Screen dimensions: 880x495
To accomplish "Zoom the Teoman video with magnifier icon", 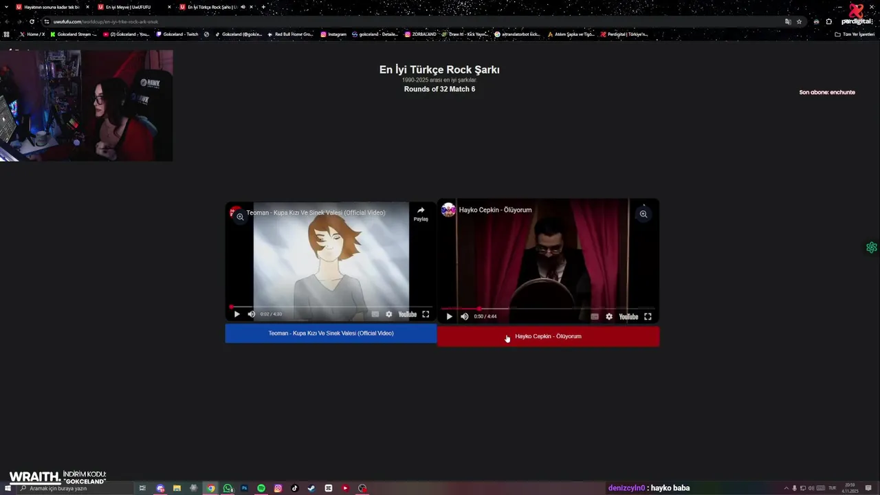I will [240, 217].
